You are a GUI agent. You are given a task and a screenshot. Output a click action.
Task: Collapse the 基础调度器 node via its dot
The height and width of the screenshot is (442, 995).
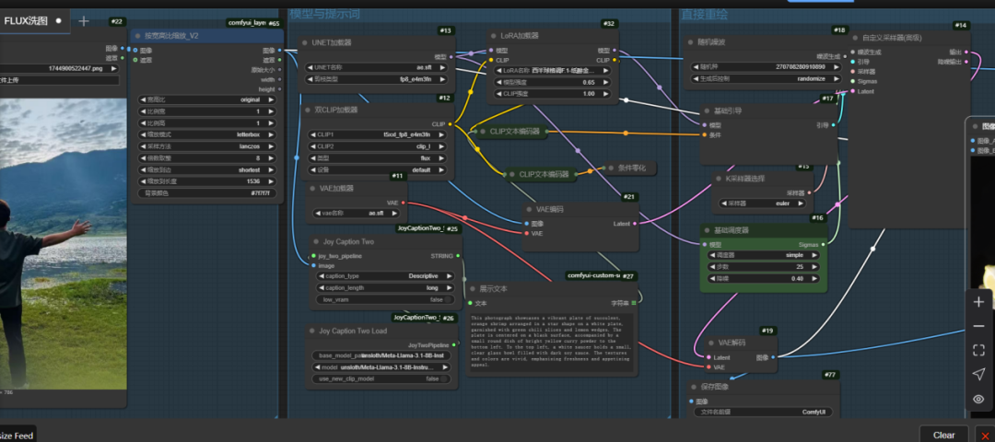coord(707,229)
